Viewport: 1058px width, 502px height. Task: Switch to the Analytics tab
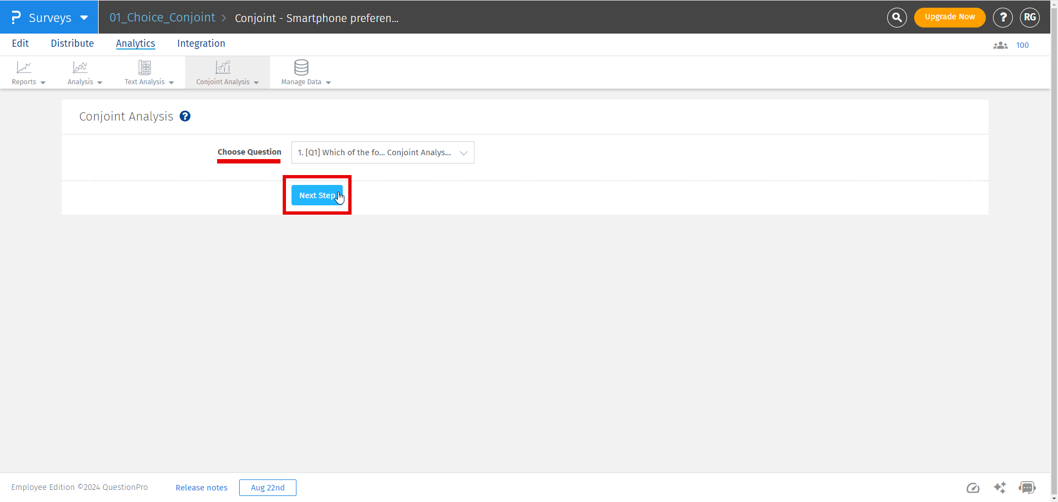pyautogui.click(x=136, y=43)
